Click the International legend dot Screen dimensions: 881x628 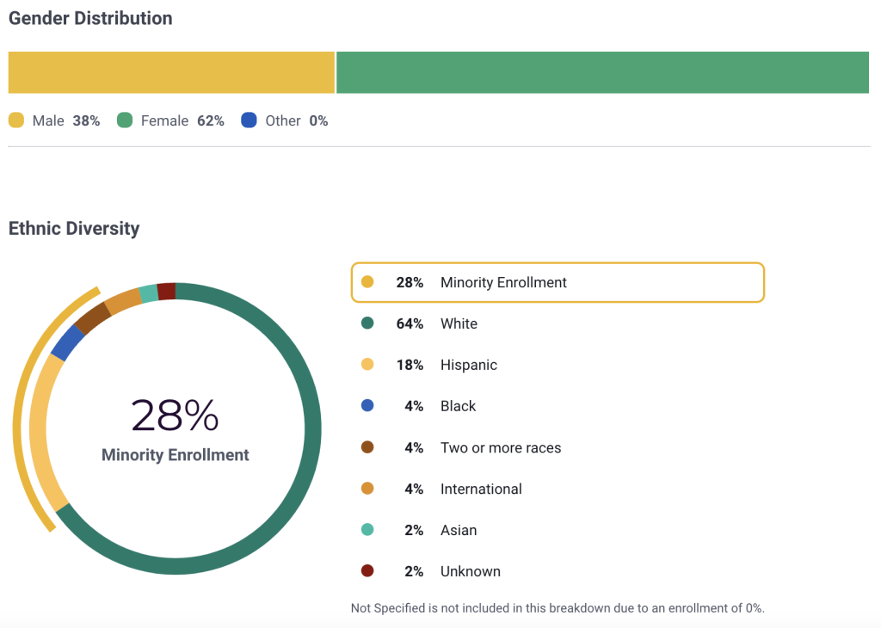tap(369, 489)
